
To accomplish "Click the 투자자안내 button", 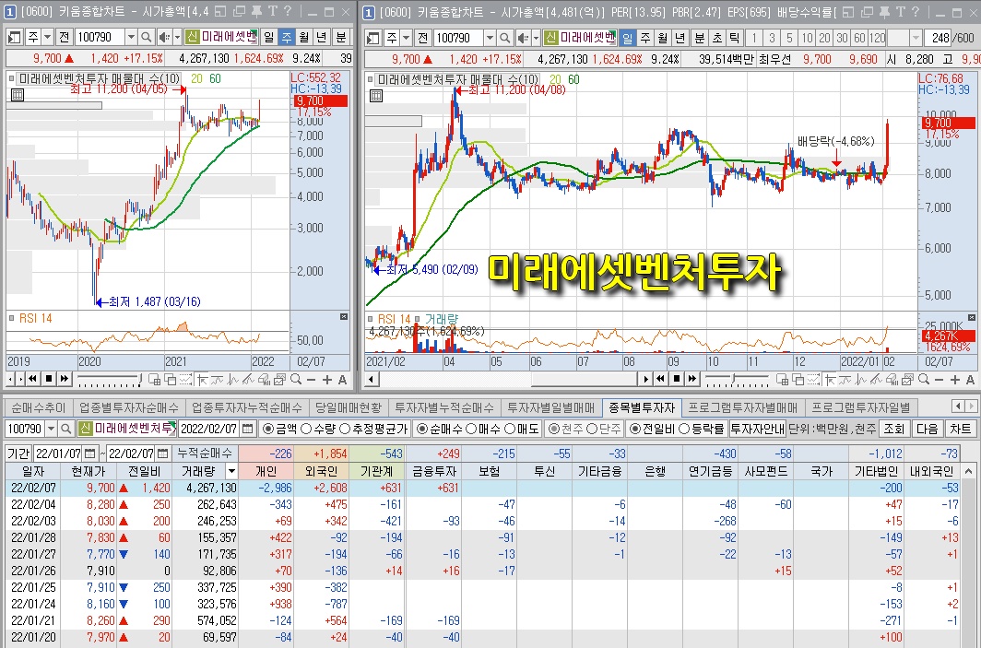I will pos(757,430).
